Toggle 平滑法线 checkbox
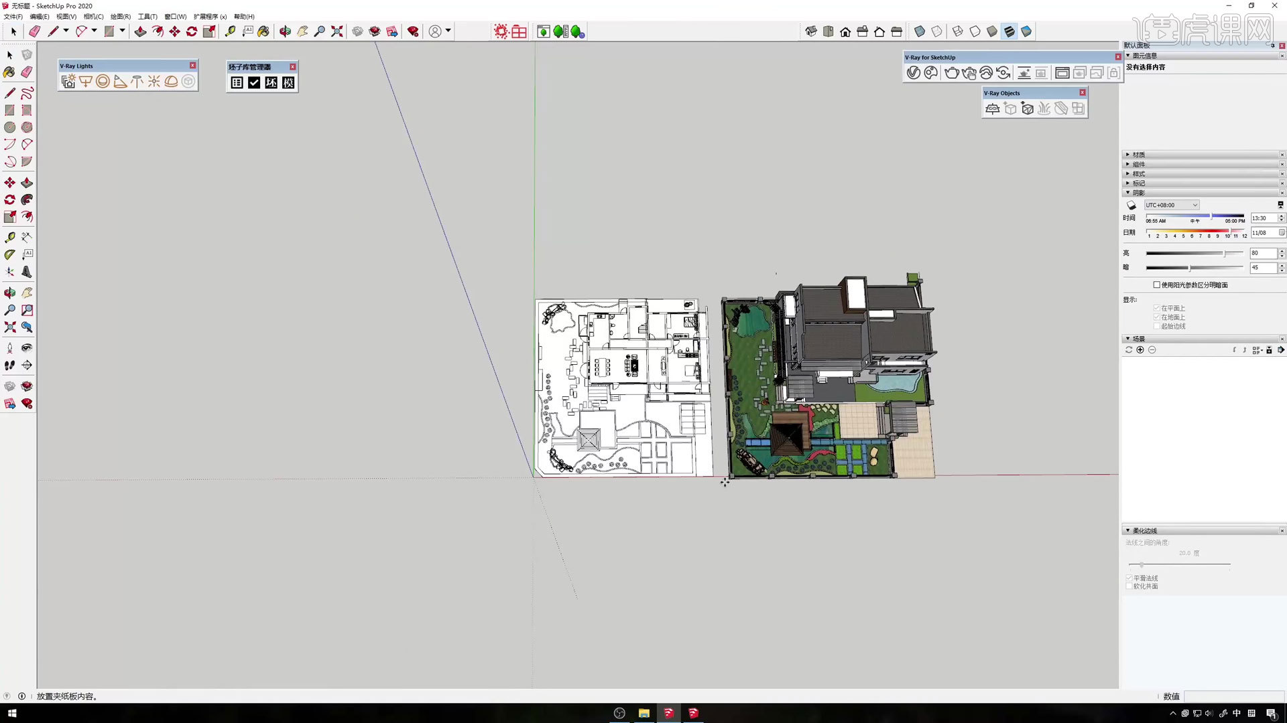 (x=1129, y=578)
